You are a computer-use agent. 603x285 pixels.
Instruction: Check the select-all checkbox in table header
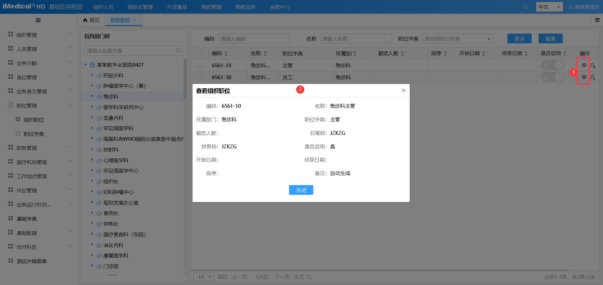point(199,53)
